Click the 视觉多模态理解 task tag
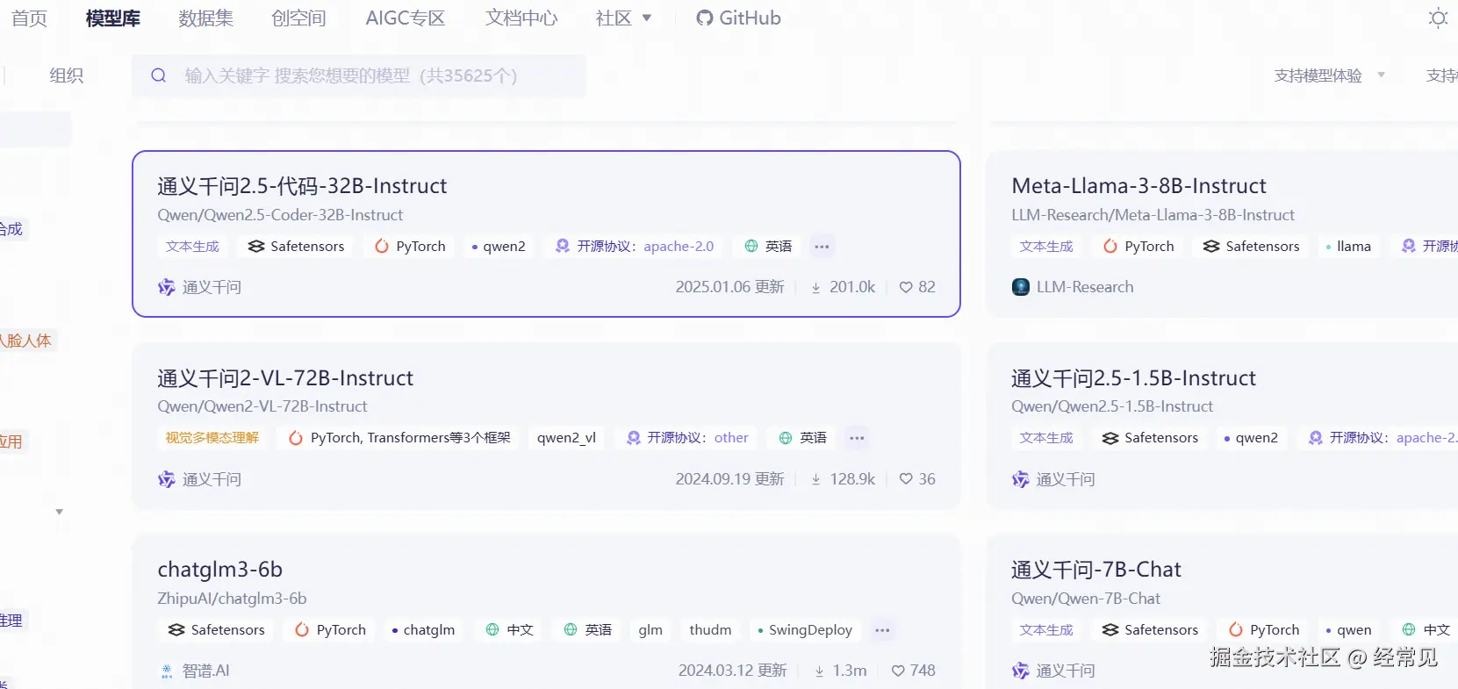This screenshot has height=689, width=1458. point(212,438)
